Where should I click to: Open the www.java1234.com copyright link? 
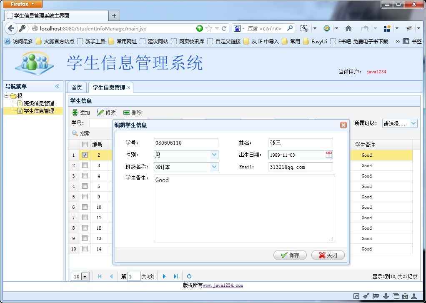point(223,285)
